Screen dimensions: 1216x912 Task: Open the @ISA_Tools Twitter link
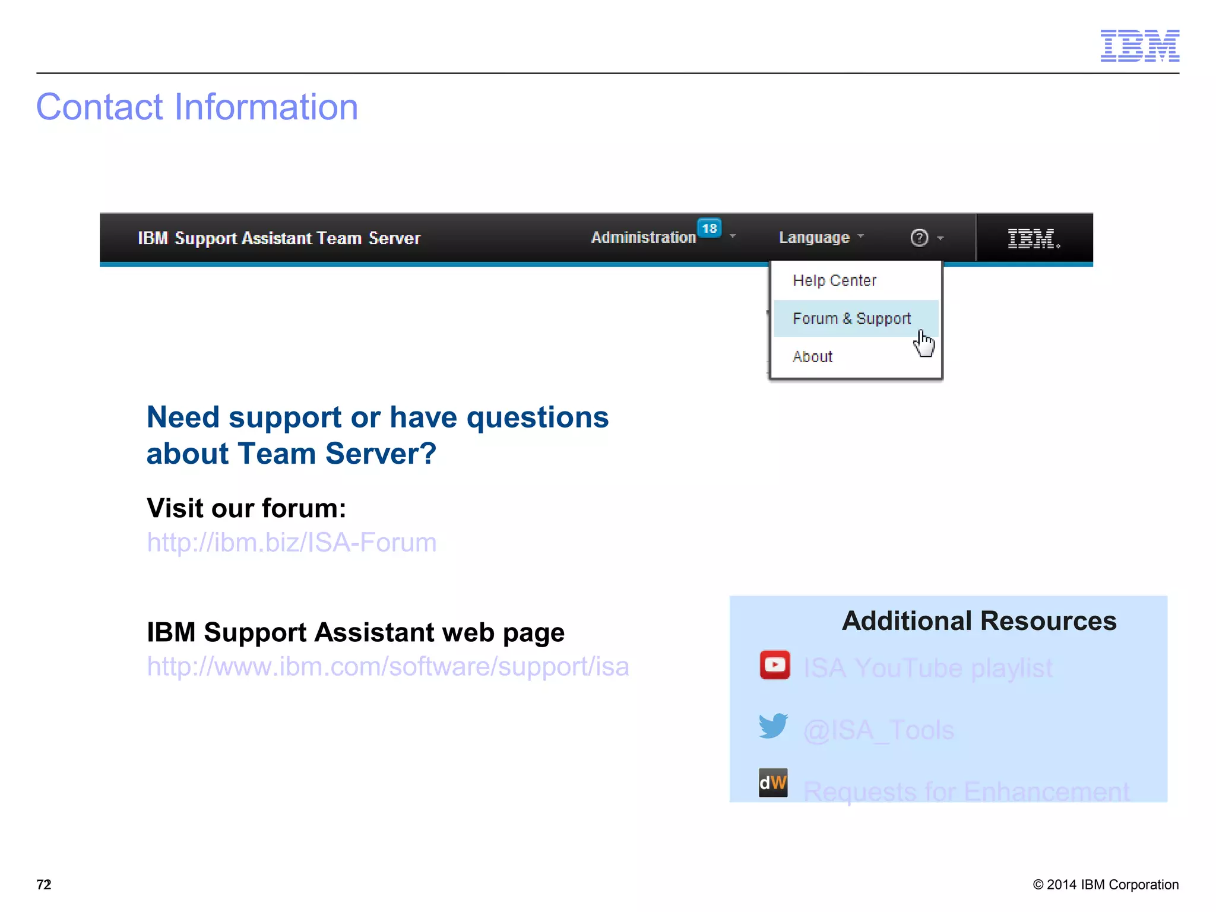pyautogui.click(x=878, y=730)
